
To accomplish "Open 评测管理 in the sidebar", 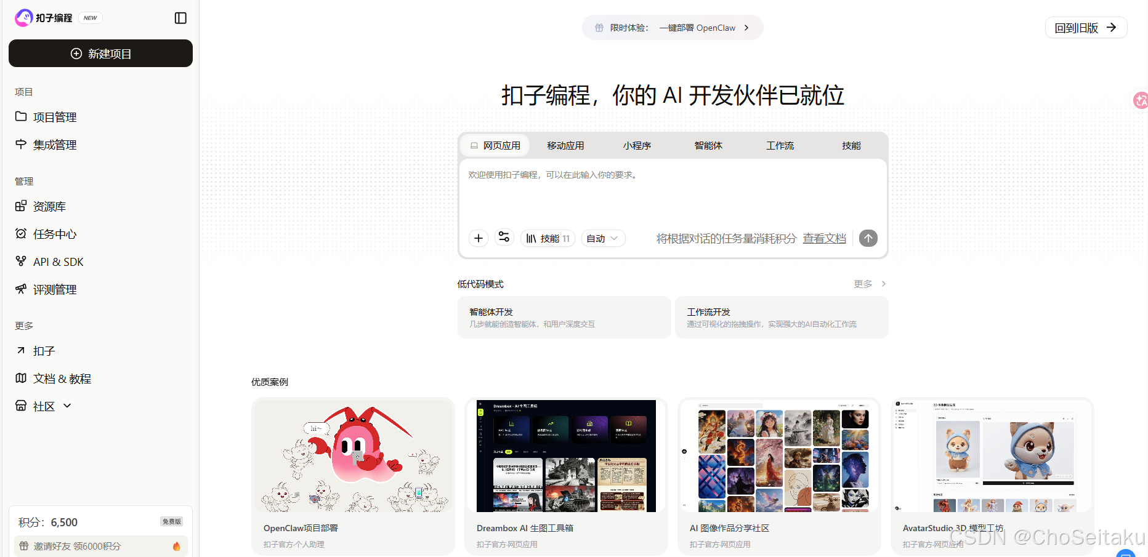I will (x=55, y=289).
